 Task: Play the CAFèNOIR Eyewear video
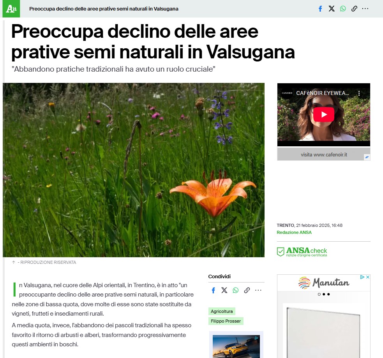coord(324,114)
